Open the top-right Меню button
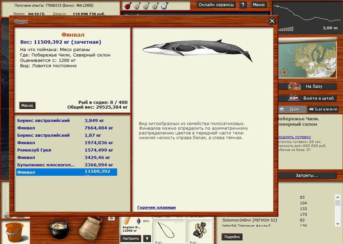The width and height of the screenshot is (343, 244). click(x=259, y=5)
